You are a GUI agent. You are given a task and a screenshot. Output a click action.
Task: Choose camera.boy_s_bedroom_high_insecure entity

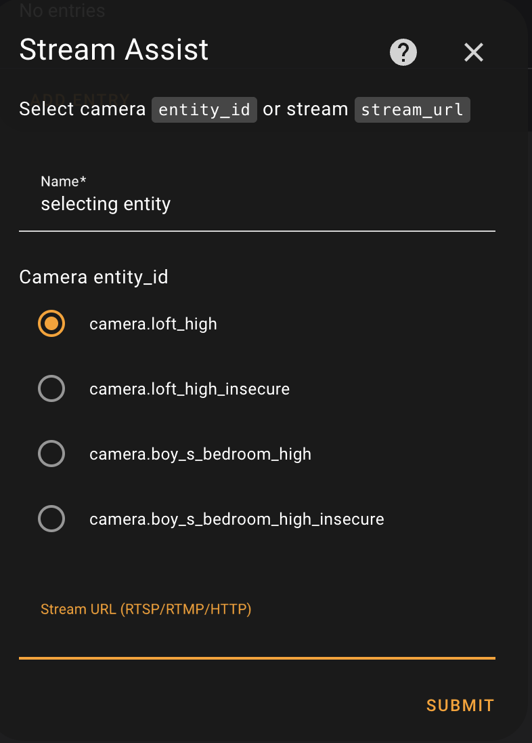click(x=51, y=519)
